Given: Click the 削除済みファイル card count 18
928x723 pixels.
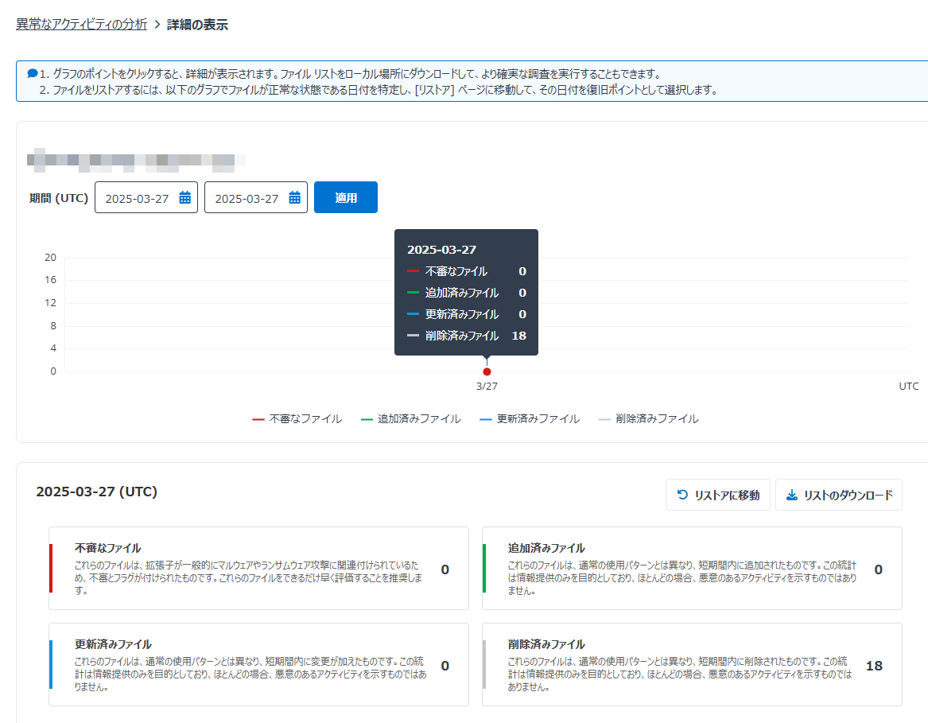Looking at the screenshot, I should [x=874, y=666].
